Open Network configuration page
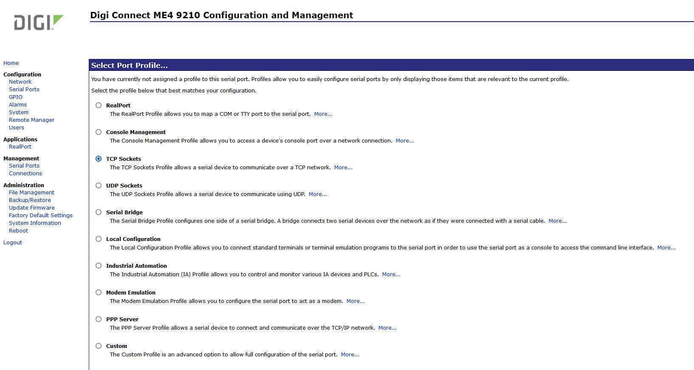 coord(20,82)
